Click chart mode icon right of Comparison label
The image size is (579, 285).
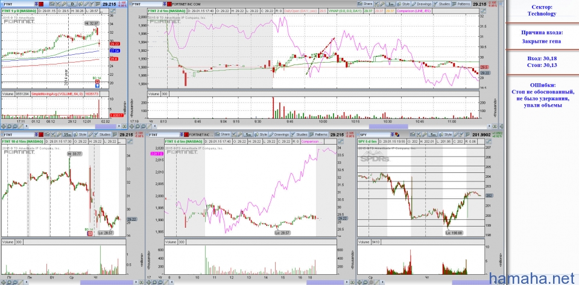pyautogui.click(x=483, y=11)
